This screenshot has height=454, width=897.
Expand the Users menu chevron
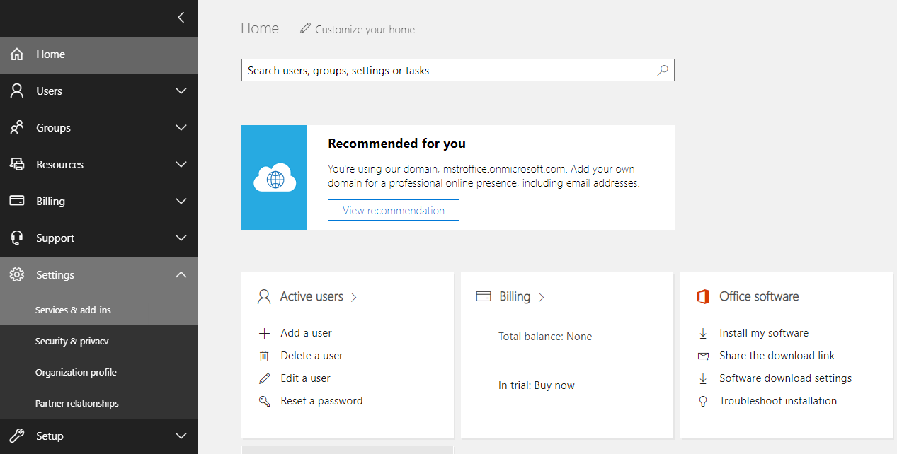[x=181, y=91]
